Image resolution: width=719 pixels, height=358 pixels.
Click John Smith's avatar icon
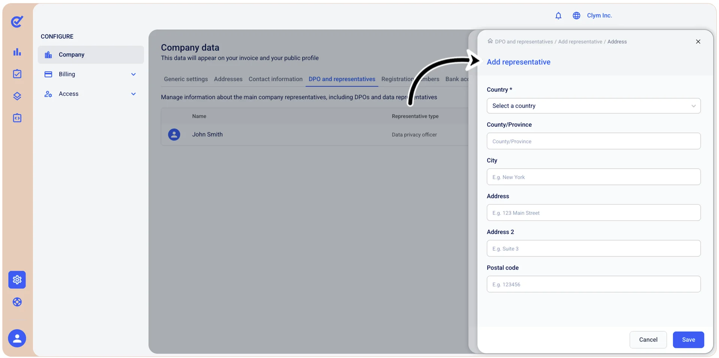pos(174,135)
